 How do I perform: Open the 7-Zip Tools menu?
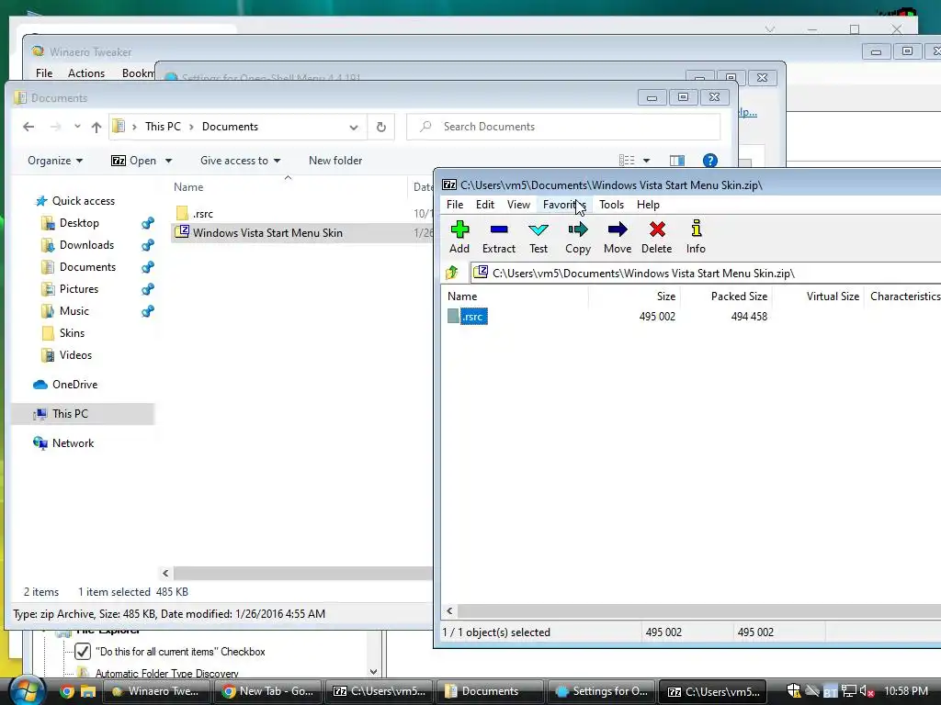point(611,205)
